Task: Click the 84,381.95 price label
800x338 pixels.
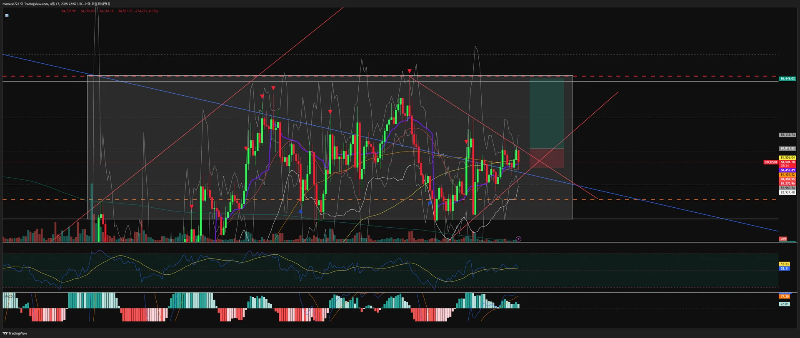Action: coord(787,179)
